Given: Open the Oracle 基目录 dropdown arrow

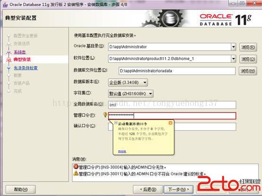Looking at the screenshot, I should coord(234,47).
